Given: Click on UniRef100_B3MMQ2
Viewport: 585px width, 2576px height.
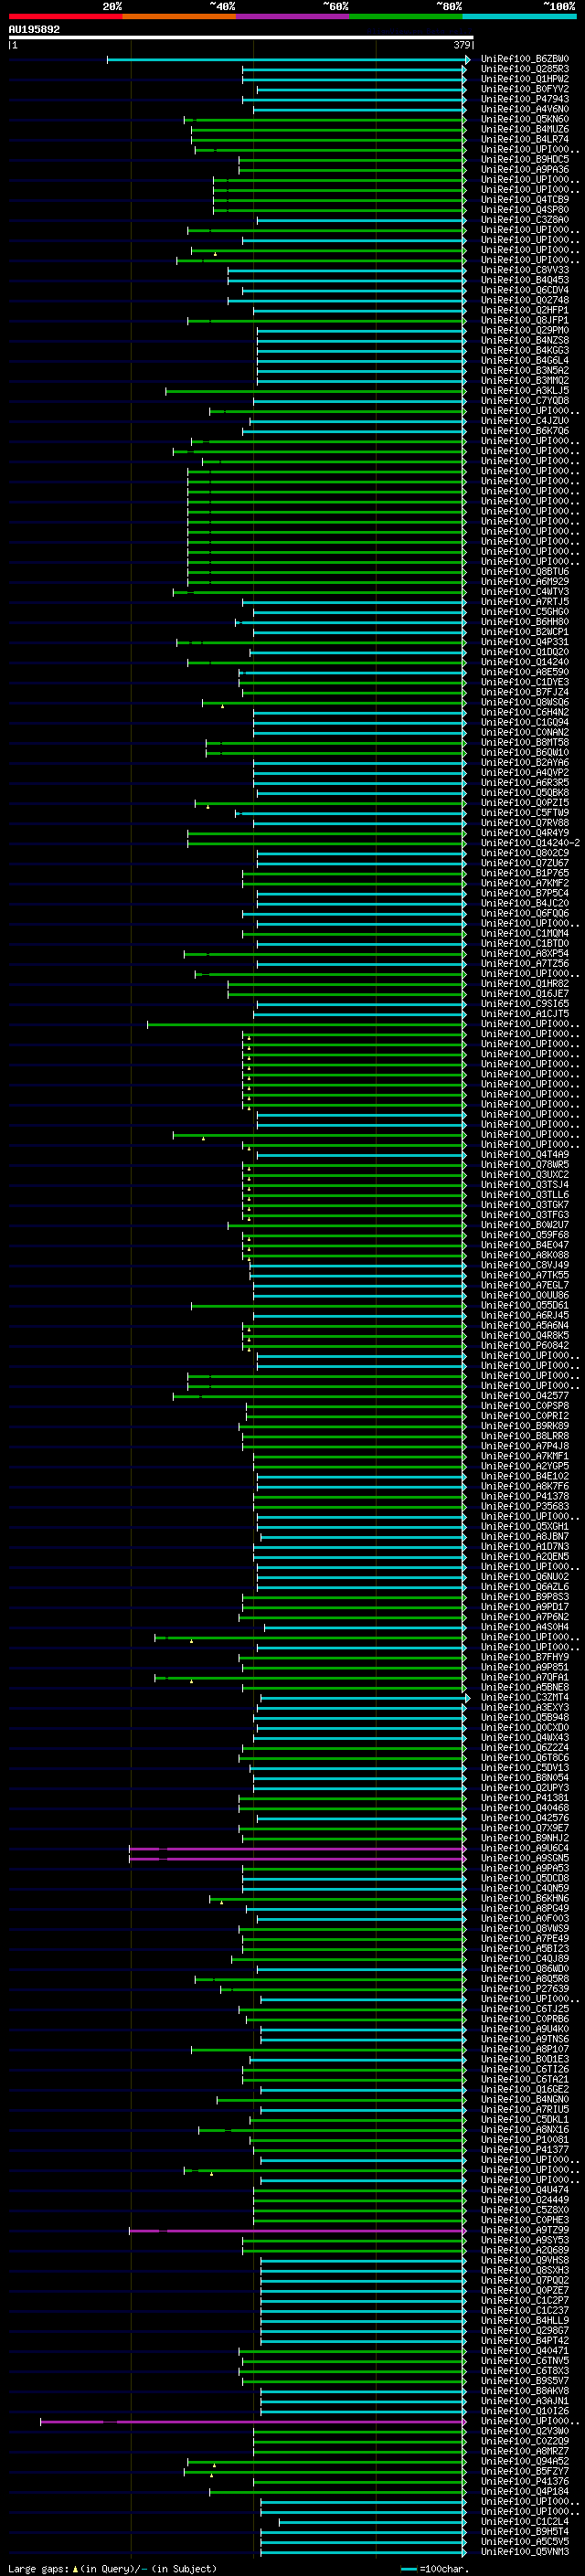Looking at the screenshot, I should click(x=524, y=380).
